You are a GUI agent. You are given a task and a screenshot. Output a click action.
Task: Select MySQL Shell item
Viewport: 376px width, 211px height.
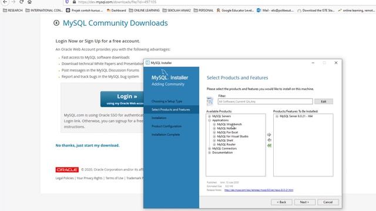pyautogui.click(x=225, y=141)
